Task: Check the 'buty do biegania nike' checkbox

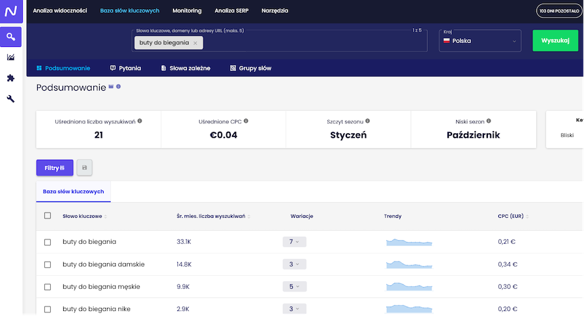Action: point(48,310)
